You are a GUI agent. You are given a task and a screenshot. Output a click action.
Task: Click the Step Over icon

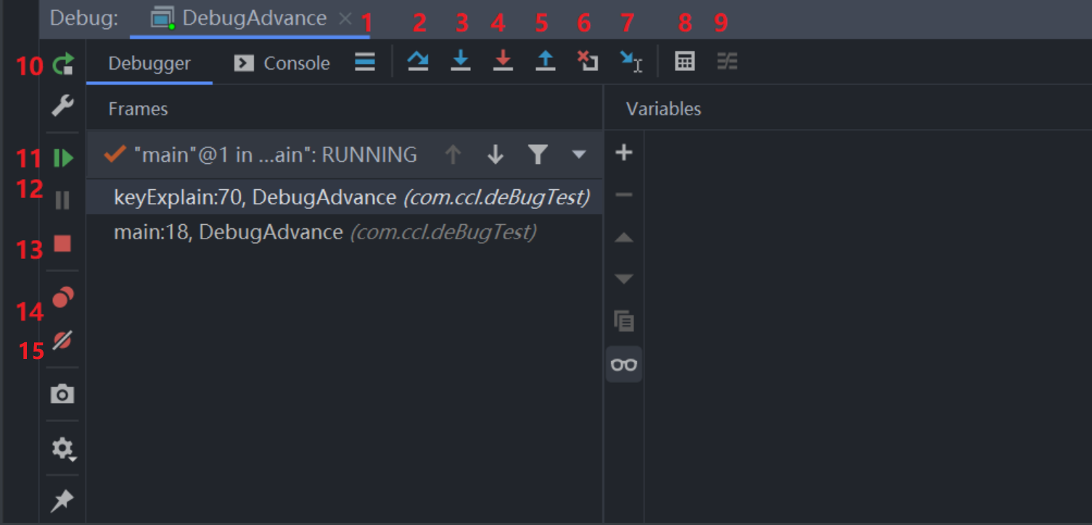(417, 62)
